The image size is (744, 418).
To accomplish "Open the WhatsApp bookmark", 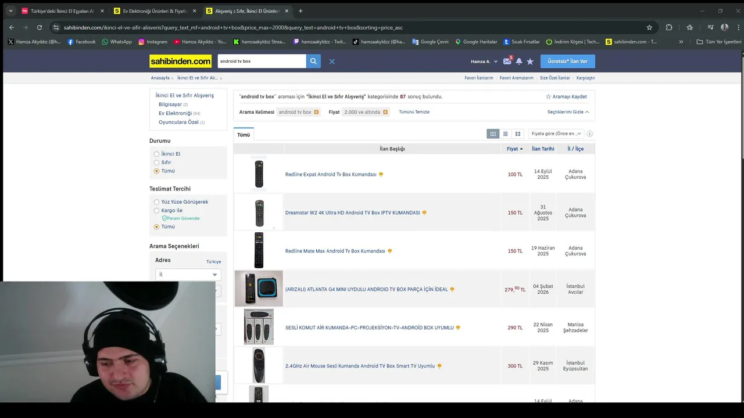I will [x=117, y=42].
